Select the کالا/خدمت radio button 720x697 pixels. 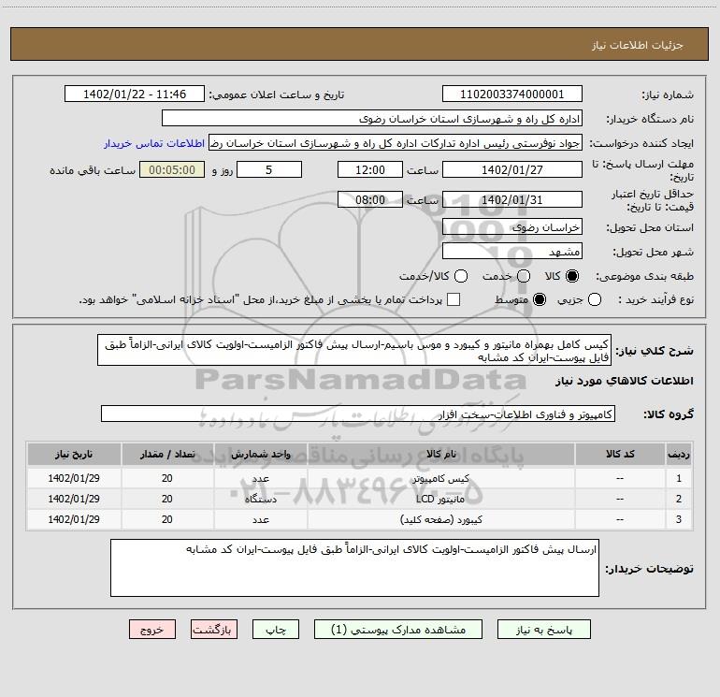tap(461, 276)
